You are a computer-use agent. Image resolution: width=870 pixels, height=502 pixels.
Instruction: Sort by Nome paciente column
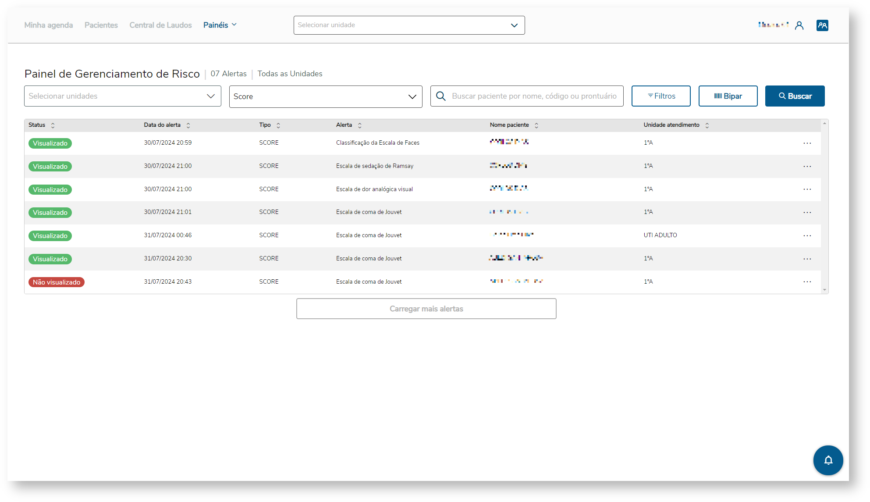(536, 125)
